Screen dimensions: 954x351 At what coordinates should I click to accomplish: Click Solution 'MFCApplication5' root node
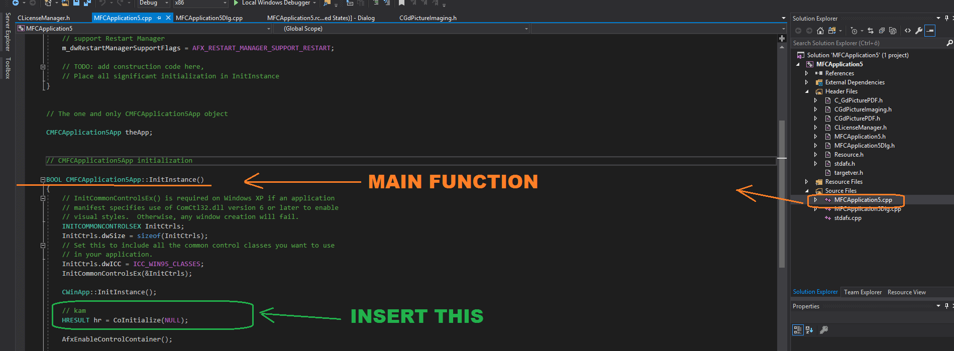(x=858, y=55)
